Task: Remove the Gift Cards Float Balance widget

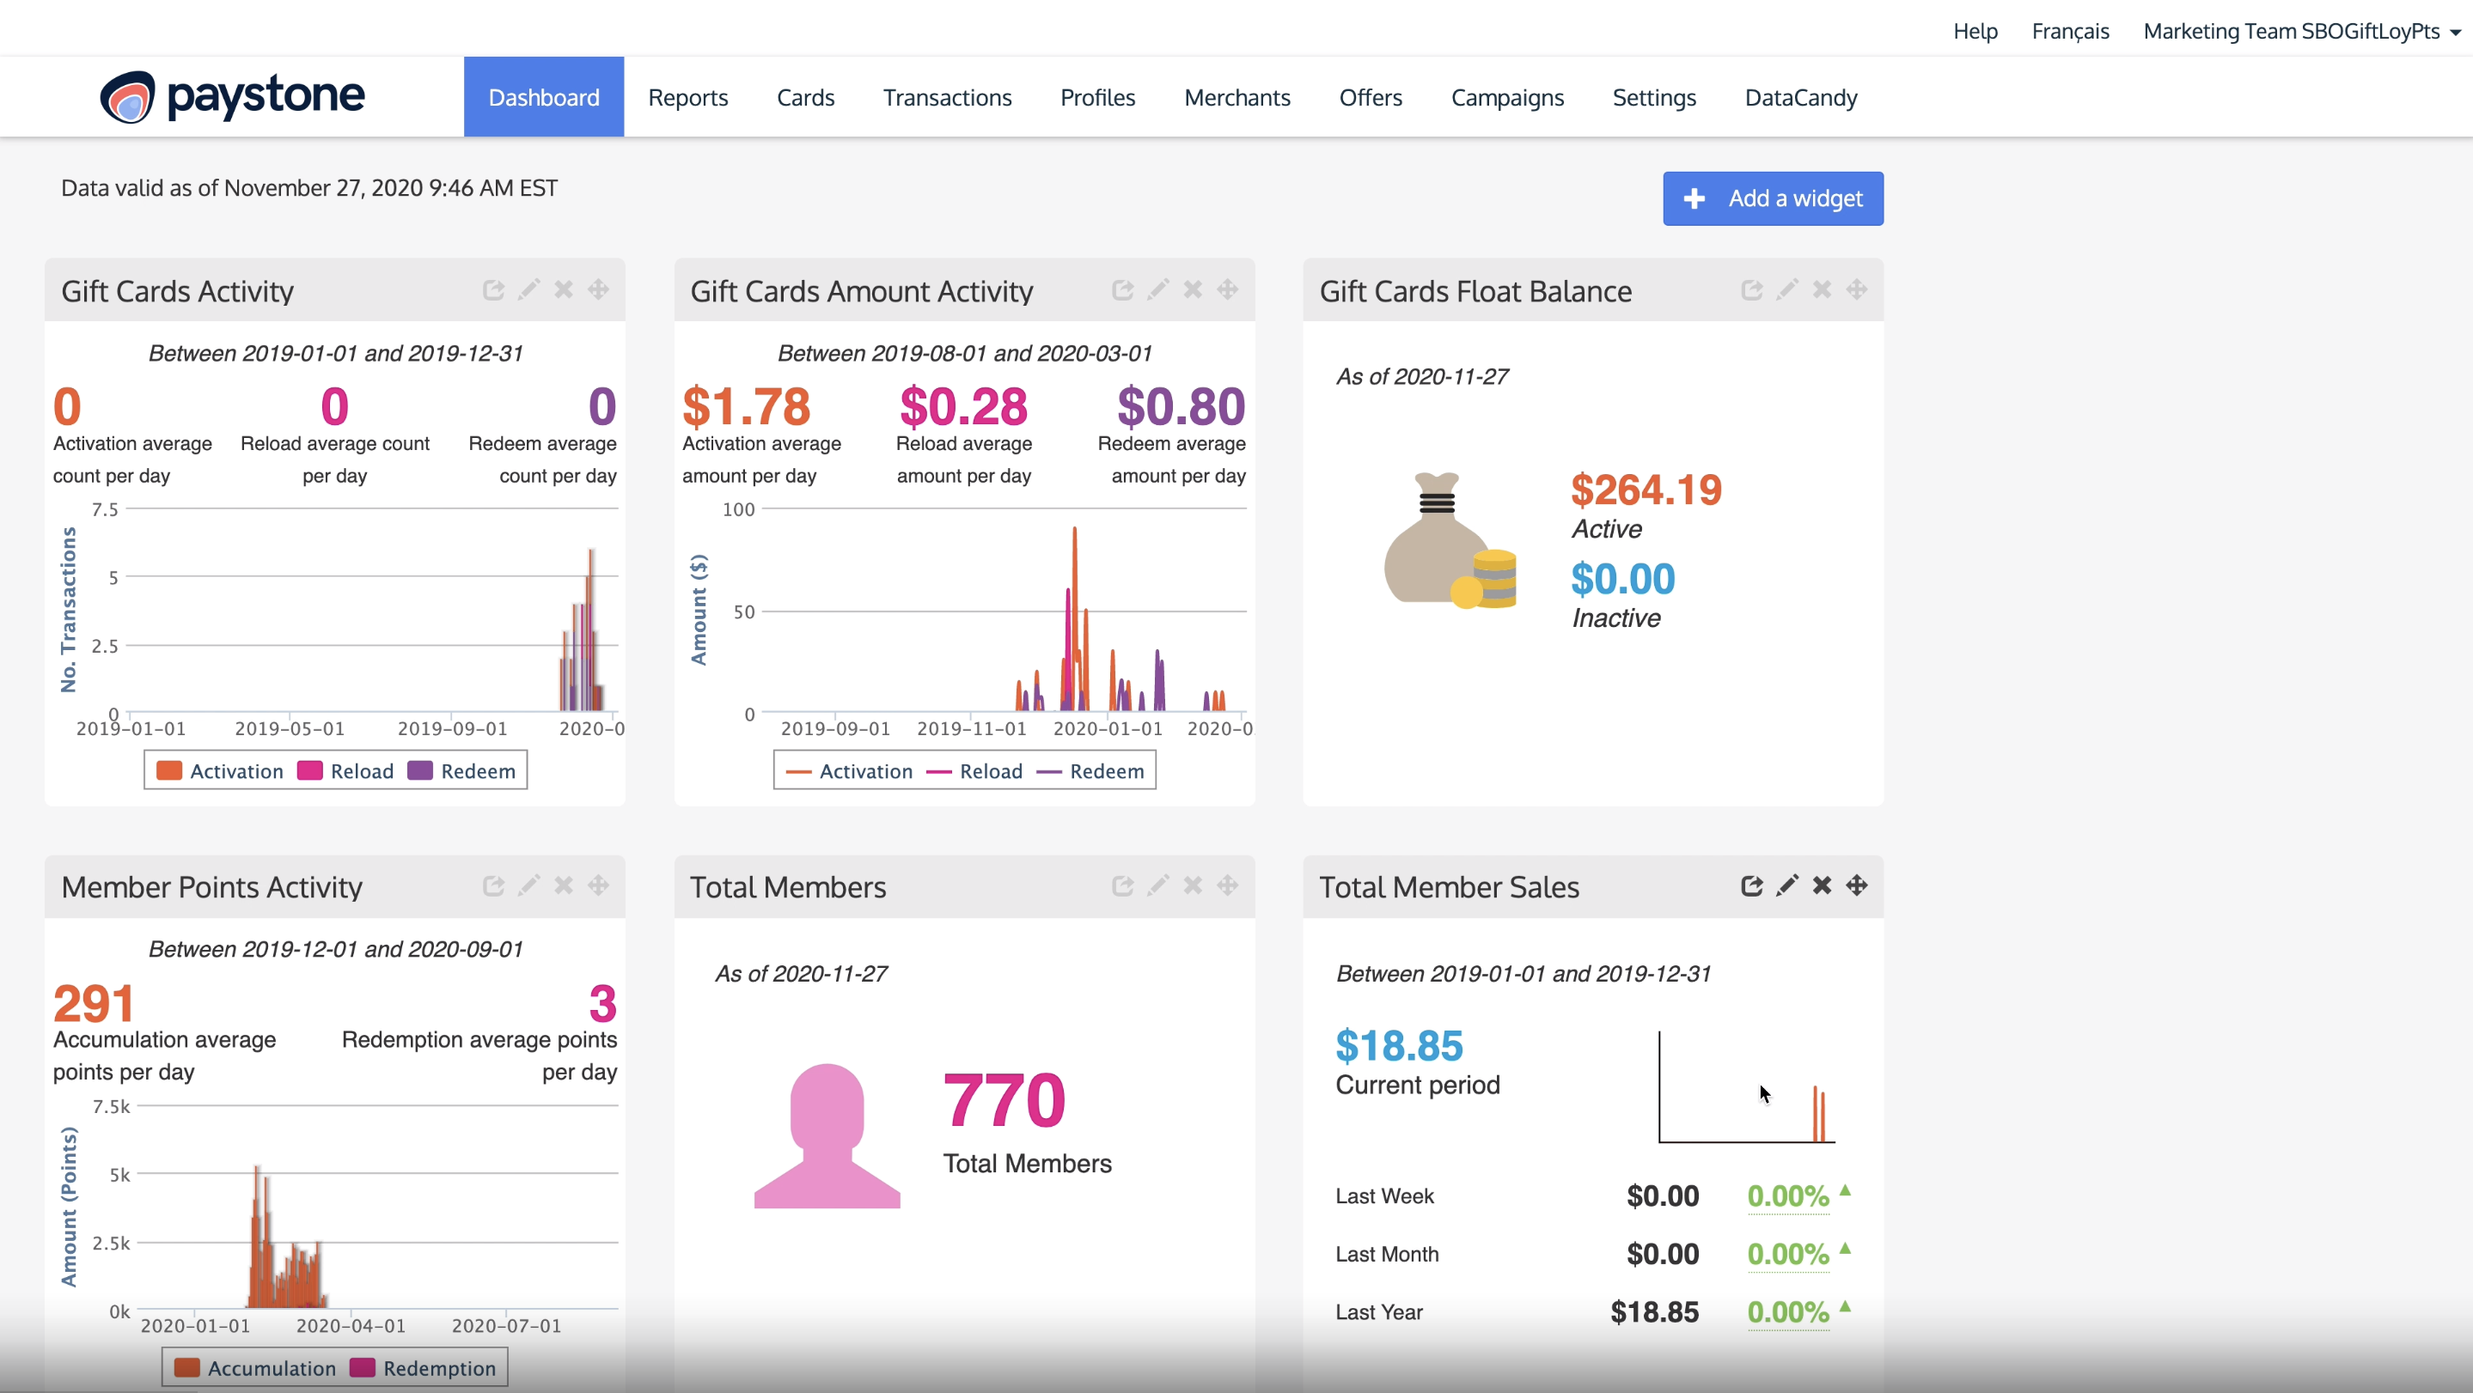Action: pos(1821,289)
